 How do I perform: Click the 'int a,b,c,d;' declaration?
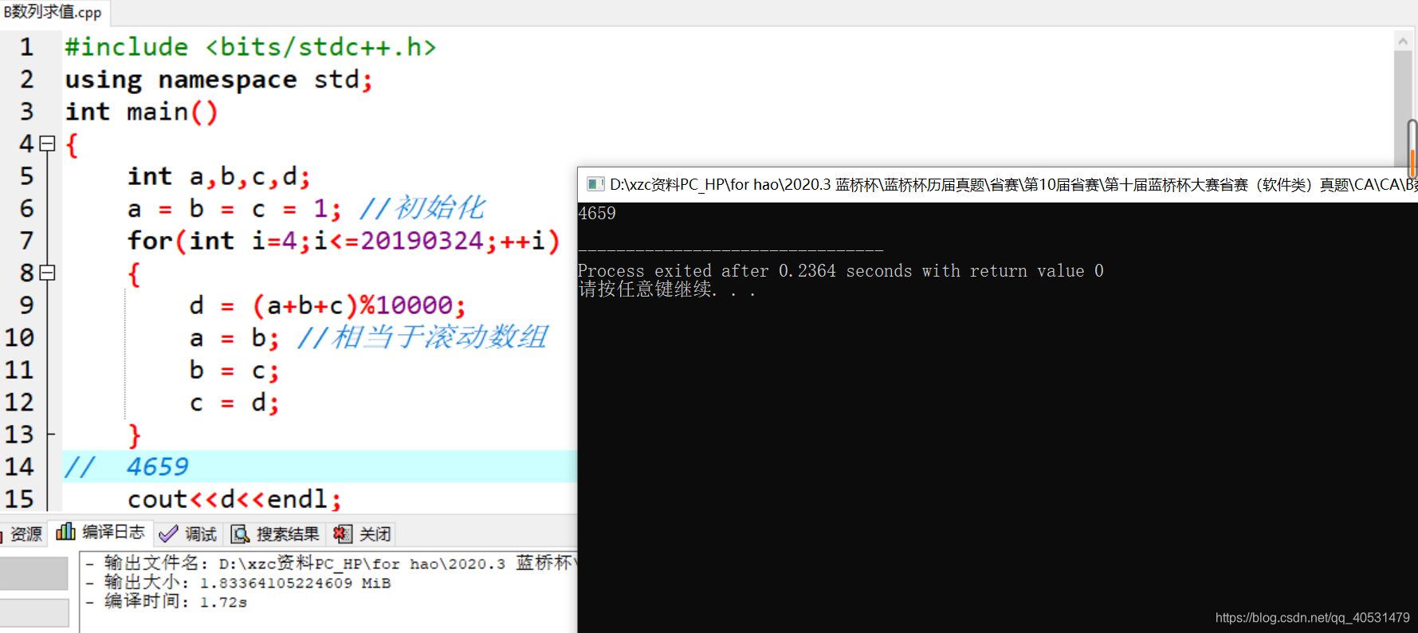[218, 176]
